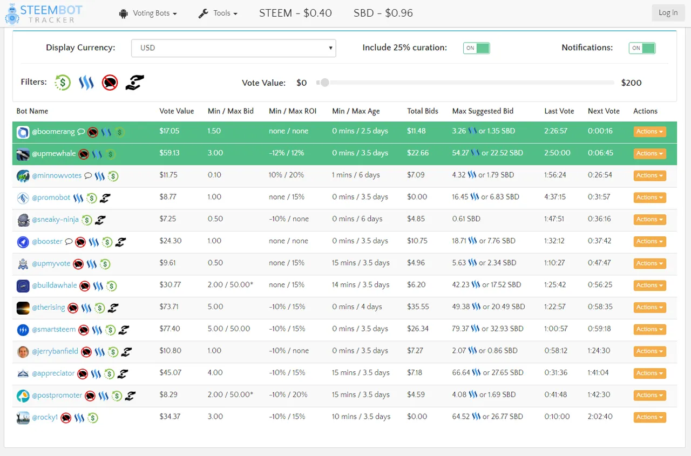This screenshot has height=456, width=691.
Task: Open the @jerrybanfield bot link
Action: coord(56,351)
